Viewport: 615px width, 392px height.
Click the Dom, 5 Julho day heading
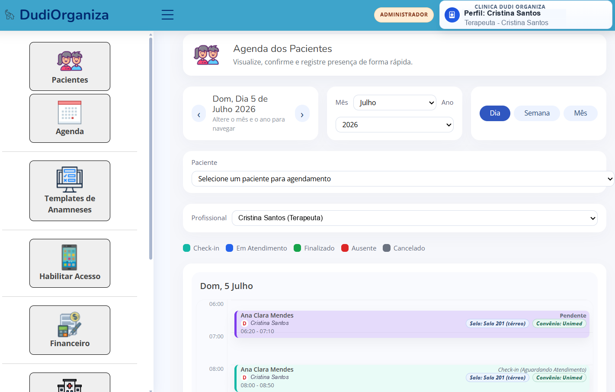(x=227, y=286)
